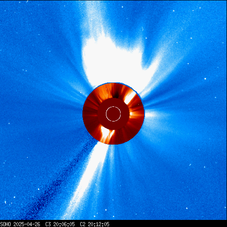Click the black notch at top of C2 ring

[116, 94]
